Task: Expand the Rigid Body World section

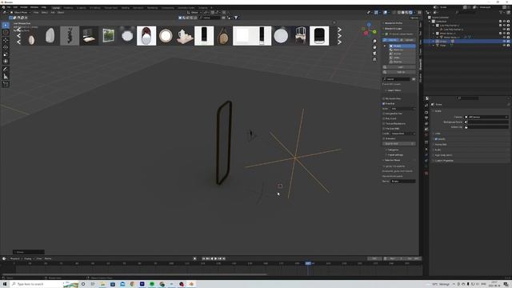Action: (443, 155)
